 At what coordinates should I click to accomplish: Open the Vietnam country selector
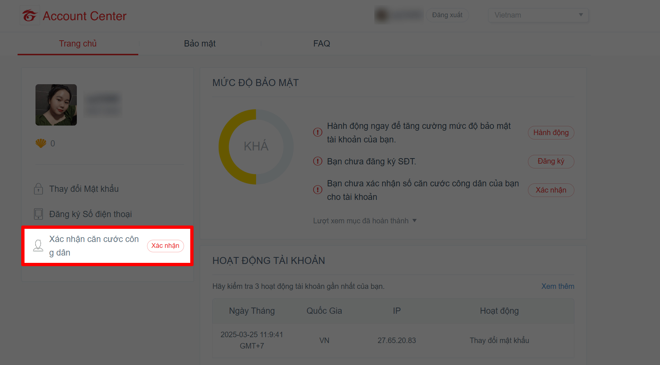tap(538, 15)
